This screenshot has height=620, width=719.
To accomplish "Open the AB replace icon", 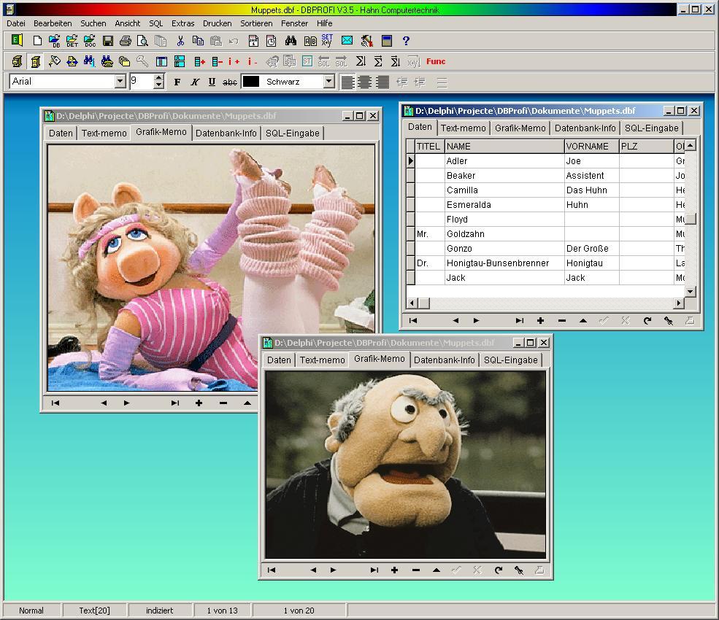I will point(310,41).
